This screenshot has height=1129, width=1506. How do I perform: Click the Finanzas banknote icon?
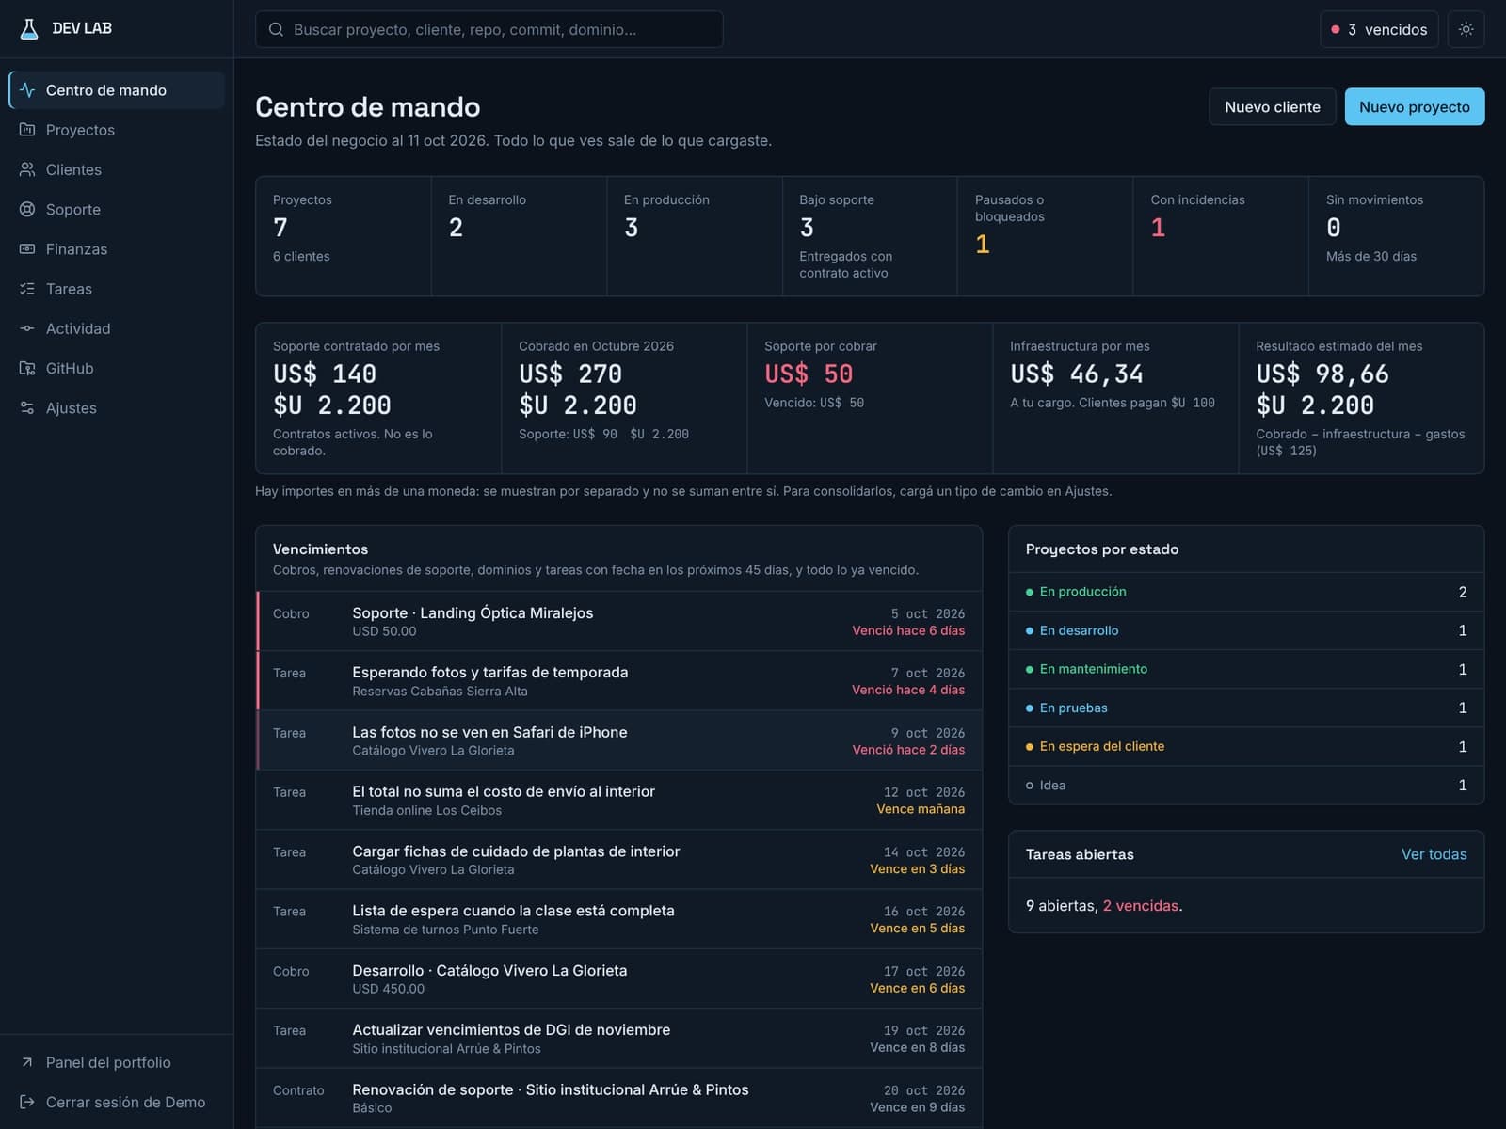point(27,248)
